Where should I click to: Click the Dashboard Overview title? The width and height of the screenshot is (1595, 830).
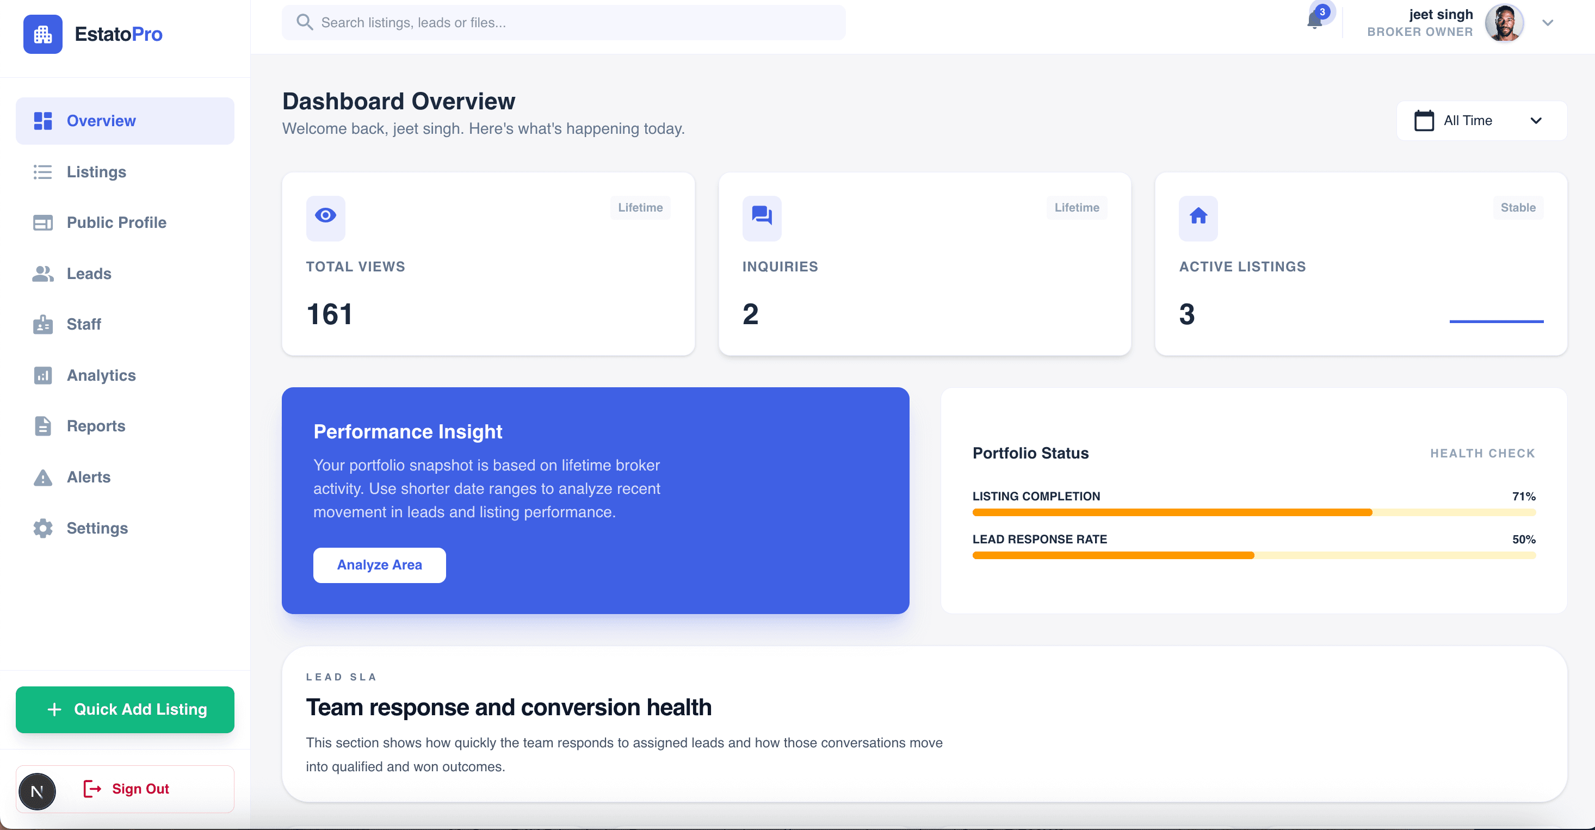tap(399, 101)
